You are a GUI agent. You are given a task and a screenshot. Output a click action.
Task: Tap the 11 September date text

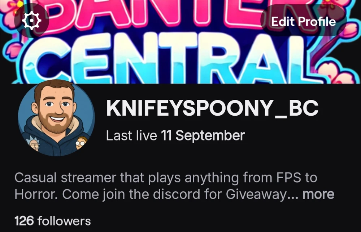203,135
